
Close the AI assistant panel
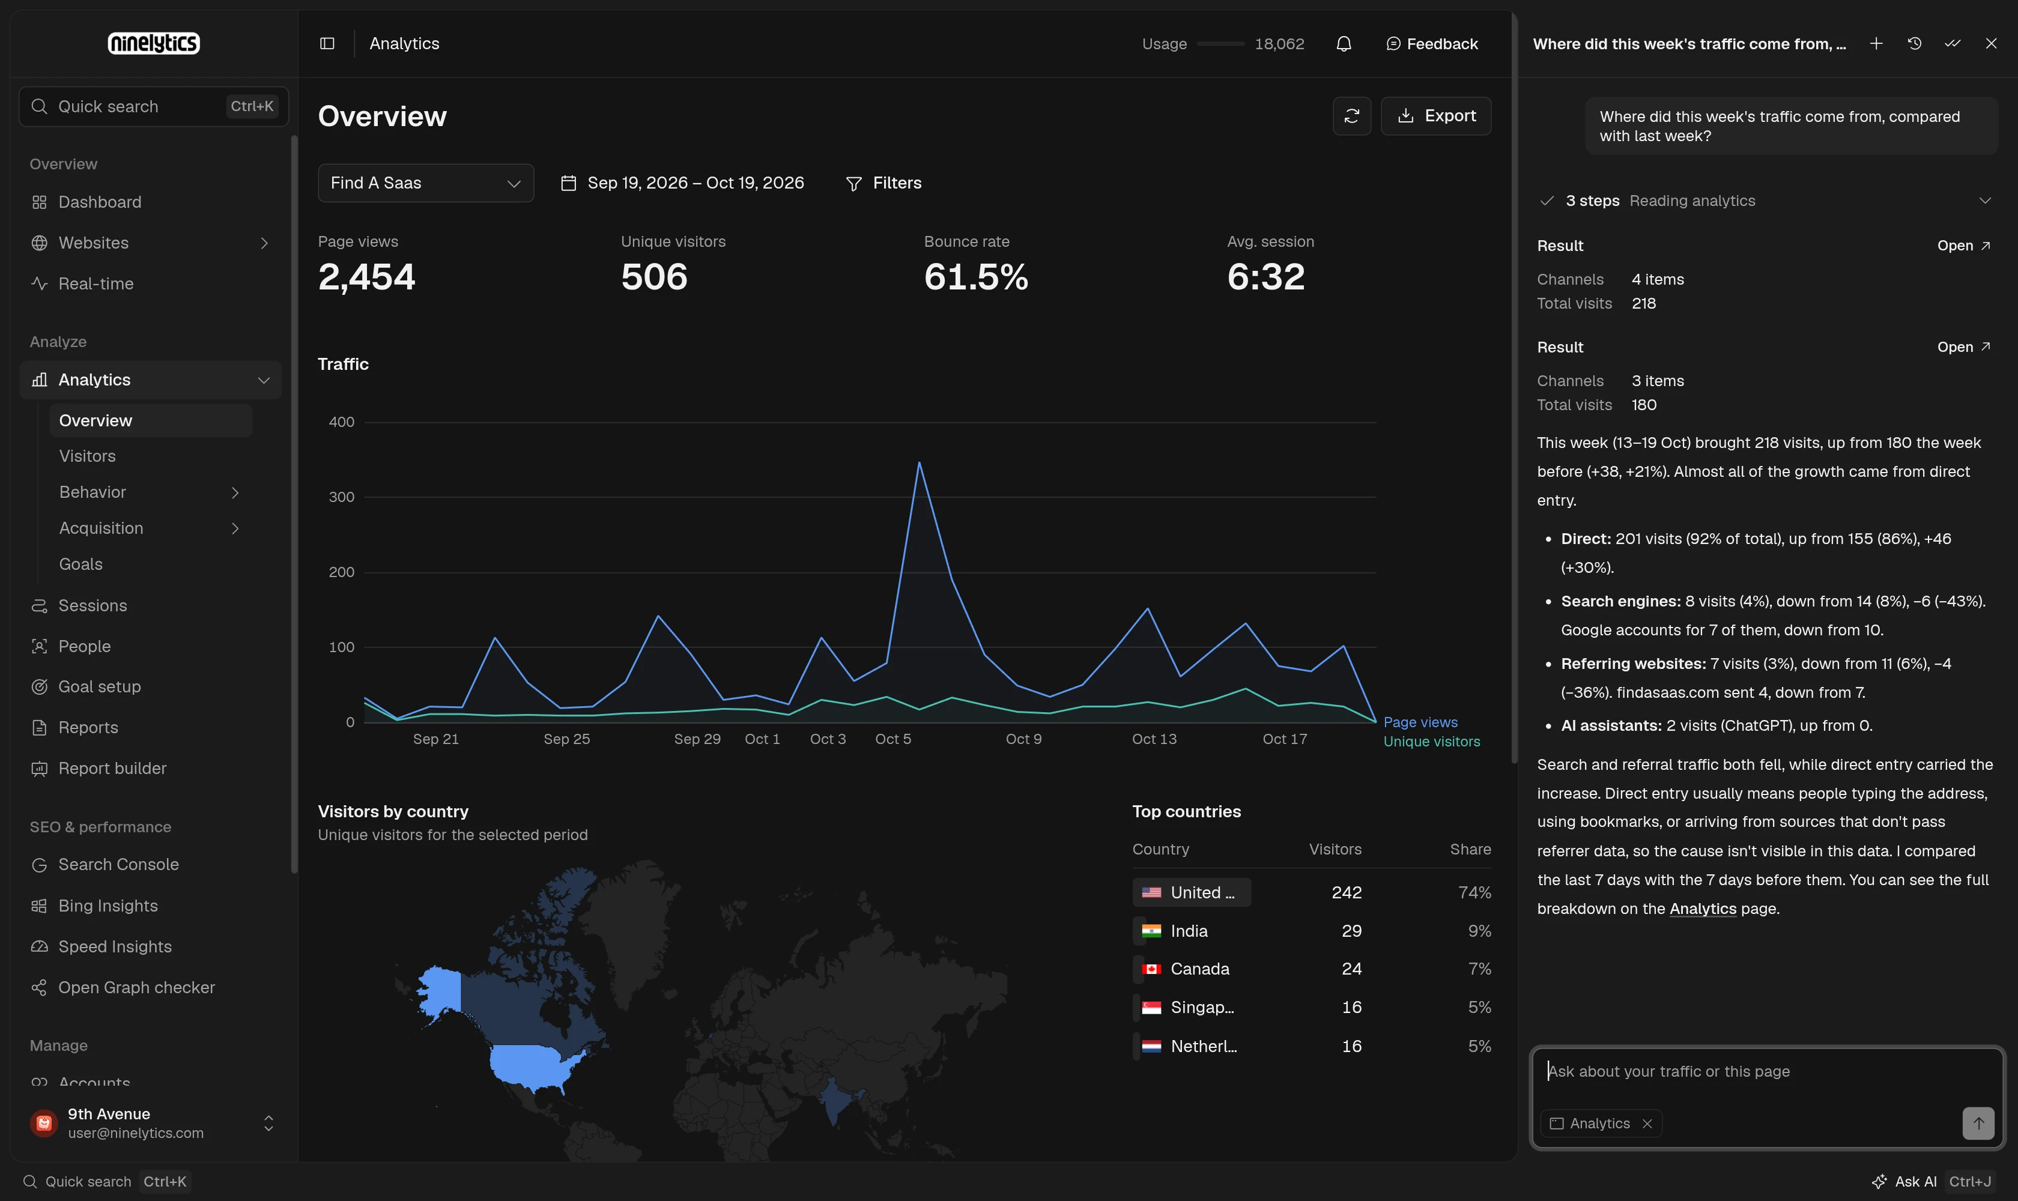[x=1992, y=44]
